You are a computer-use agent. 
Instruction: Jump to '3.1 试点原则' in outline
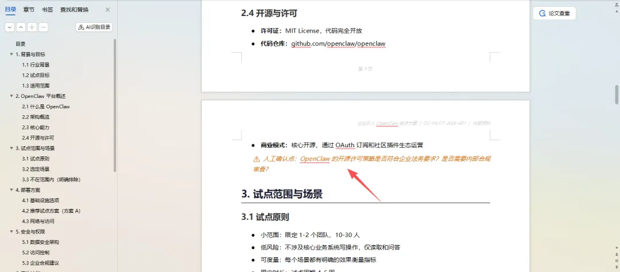36,159
